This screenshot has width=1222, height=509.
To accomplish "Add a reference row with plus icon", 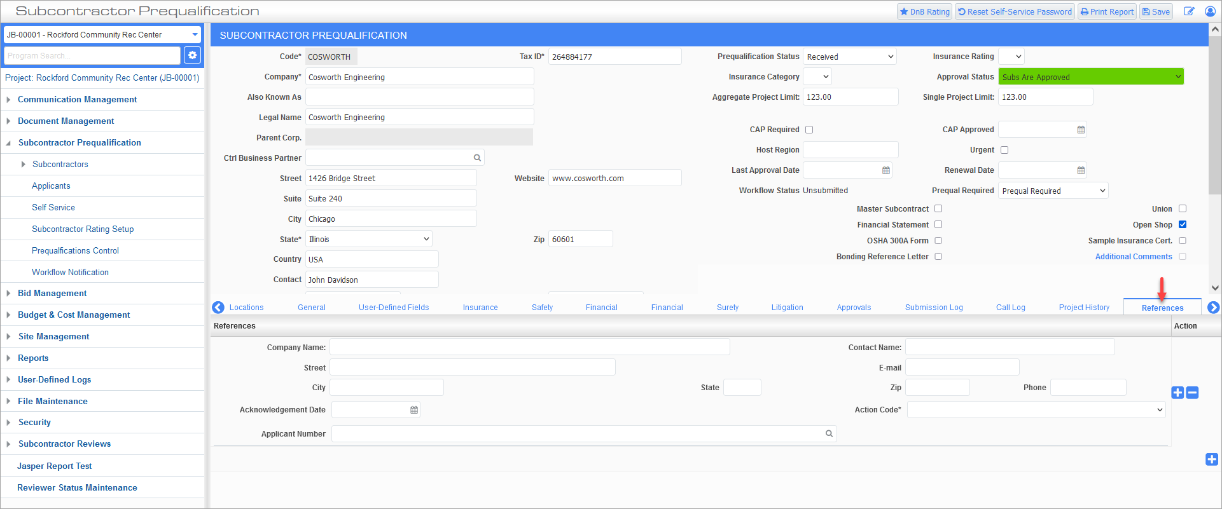I will pyautogui.click(x=1177, y=393).
